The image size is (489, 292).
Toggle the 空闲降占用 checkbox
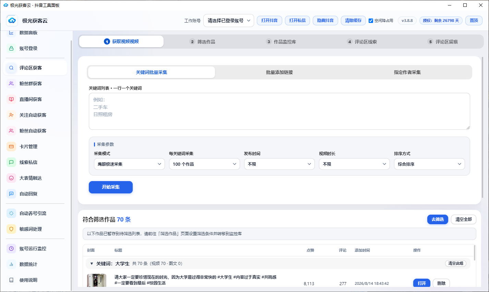[371, 21]
